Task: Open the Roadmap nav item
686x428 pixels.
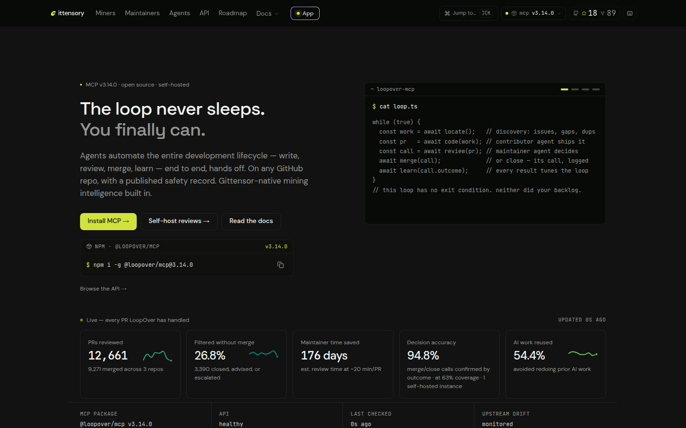Action: [x=232, y=13]
